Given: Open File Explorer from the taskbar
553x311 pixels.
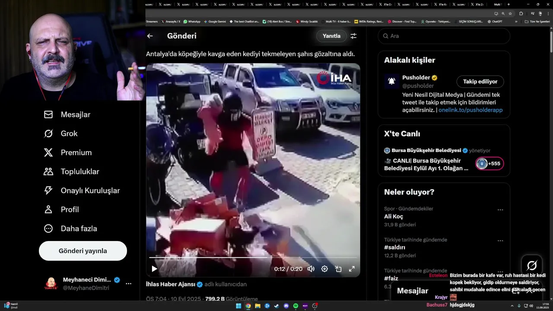Looking at the screenshot, I should (257, 306).
